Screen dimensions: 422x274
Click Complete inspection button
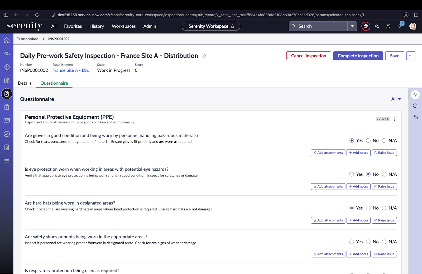pyautogui.click(x=358, y=56)
